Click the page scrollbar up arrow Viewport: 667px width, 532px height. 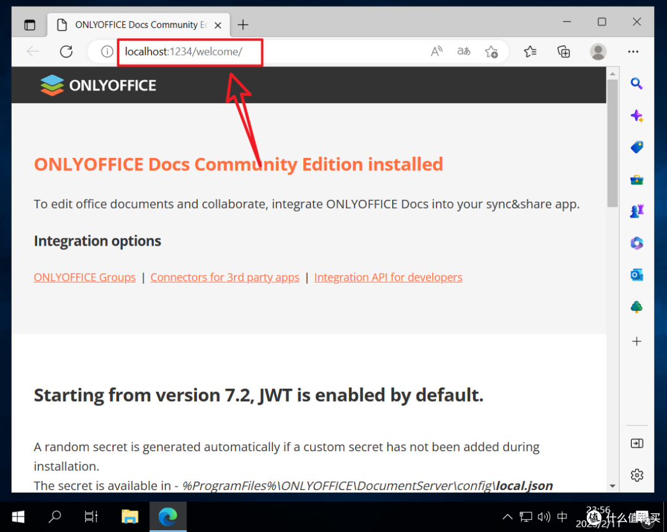612,73
